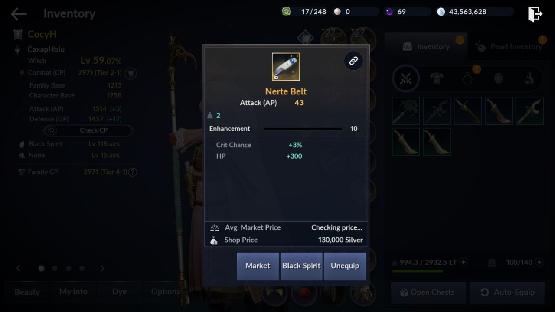Go to previous page arrow
This screenshot has height=312, width=555.
coord(18,268)
